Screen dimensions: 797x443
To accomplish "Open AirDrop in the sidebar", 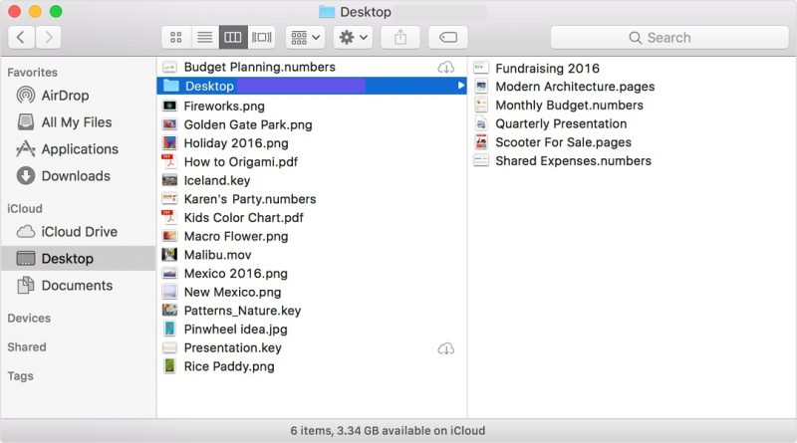I will [65, 96].
